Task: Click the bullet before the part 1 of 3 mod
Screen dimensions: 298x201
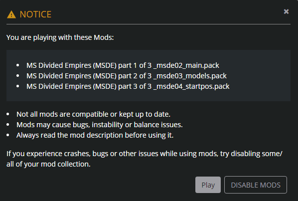Action: (17, 65)
